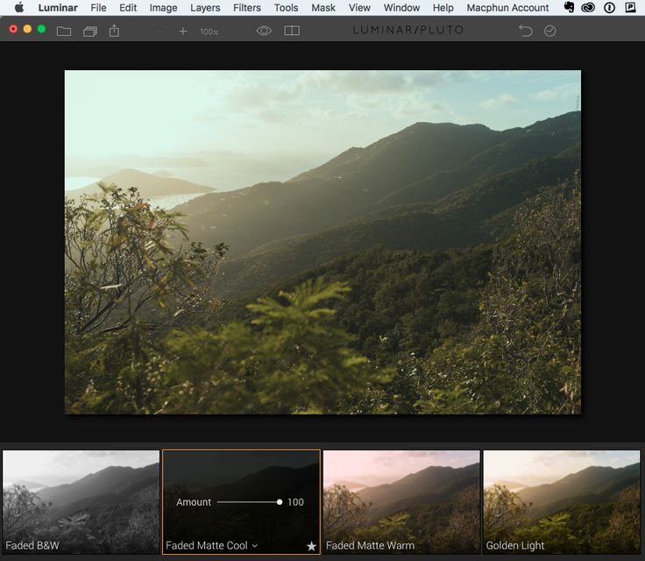Click the main photo preview
The height and width of the screenshot is (561, 645).
point(322,242)
